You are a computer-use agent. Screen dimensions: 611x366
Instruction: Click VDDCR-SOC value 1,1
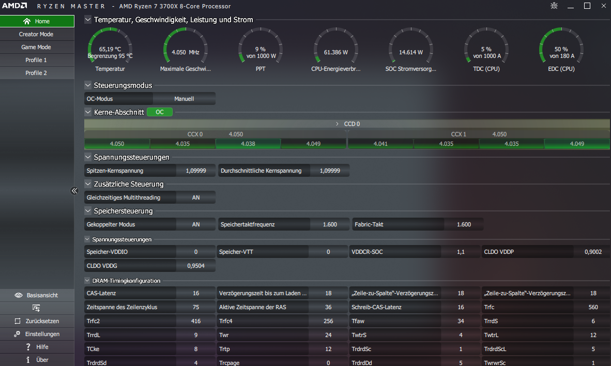click(x=461, y=252)
